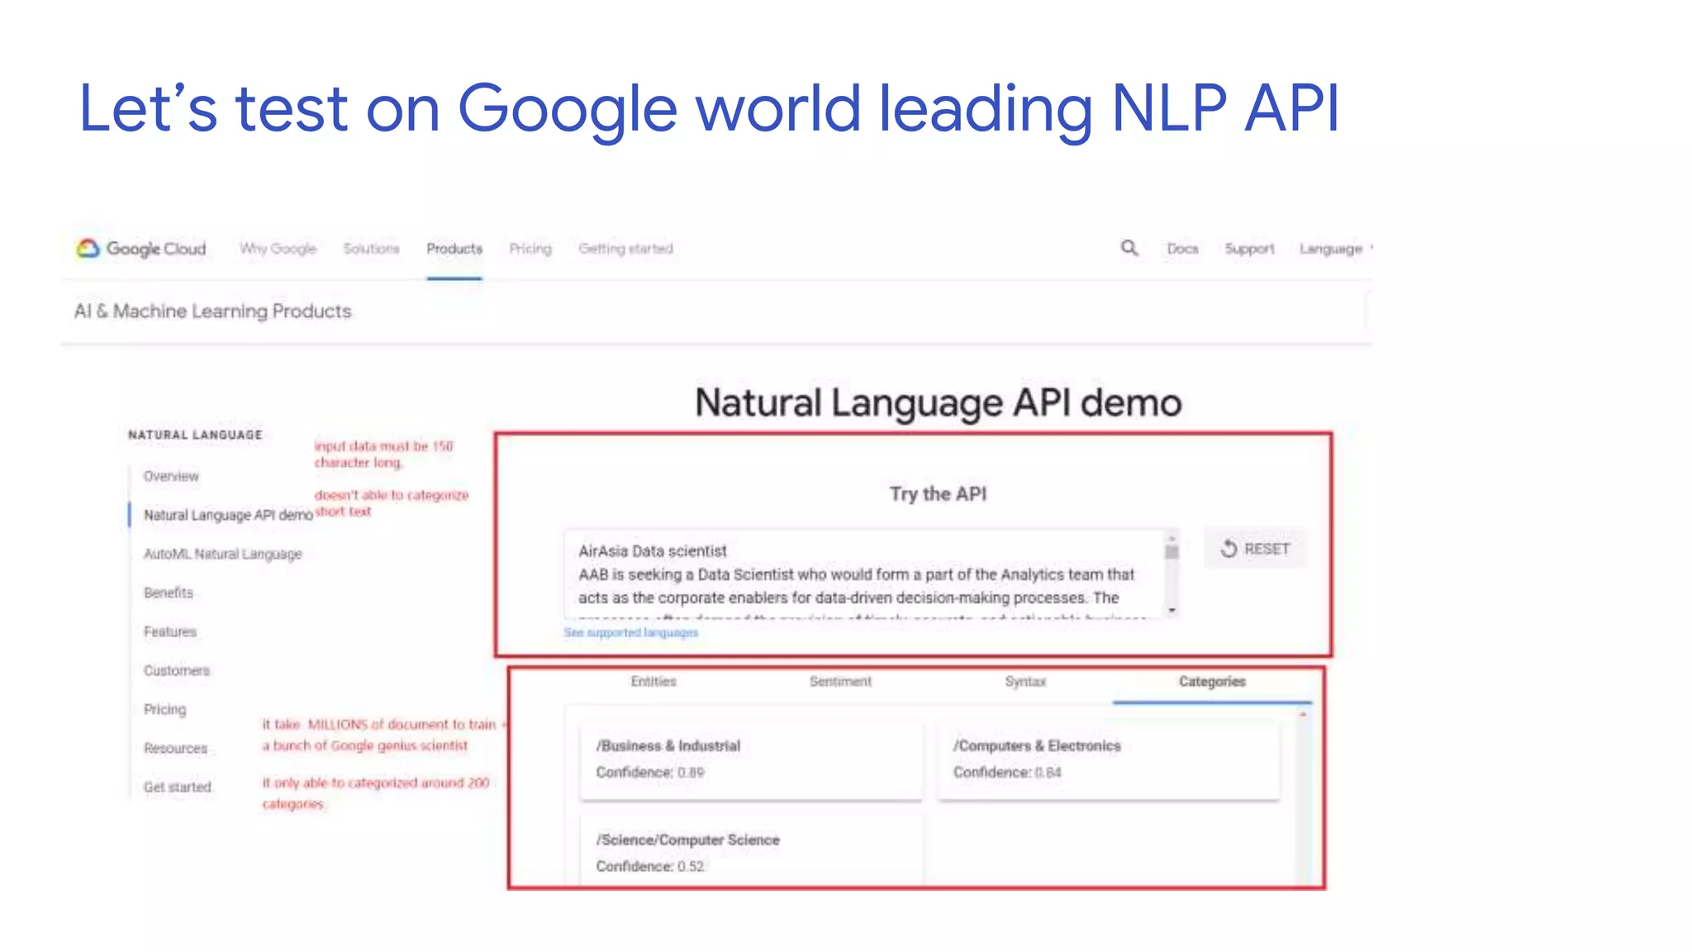This screenshot has height=952, width=1692.
Task: Go to Getting started in top navigation
Action: [x=626, y=249]
